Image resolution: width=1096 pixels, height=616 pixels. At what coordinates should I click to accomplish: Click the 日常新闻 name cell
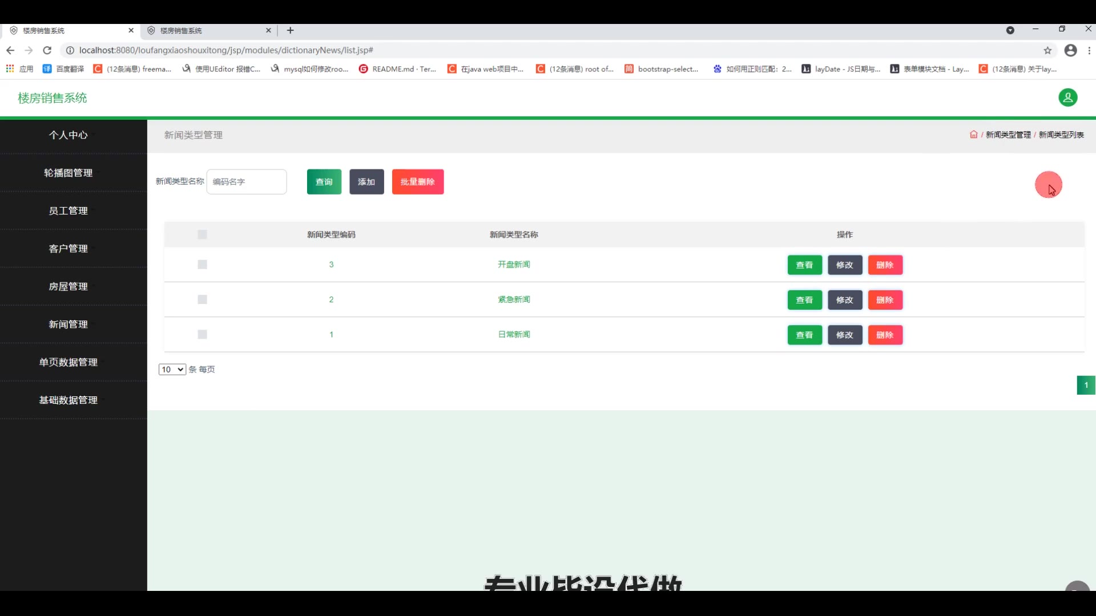point(514,334)
